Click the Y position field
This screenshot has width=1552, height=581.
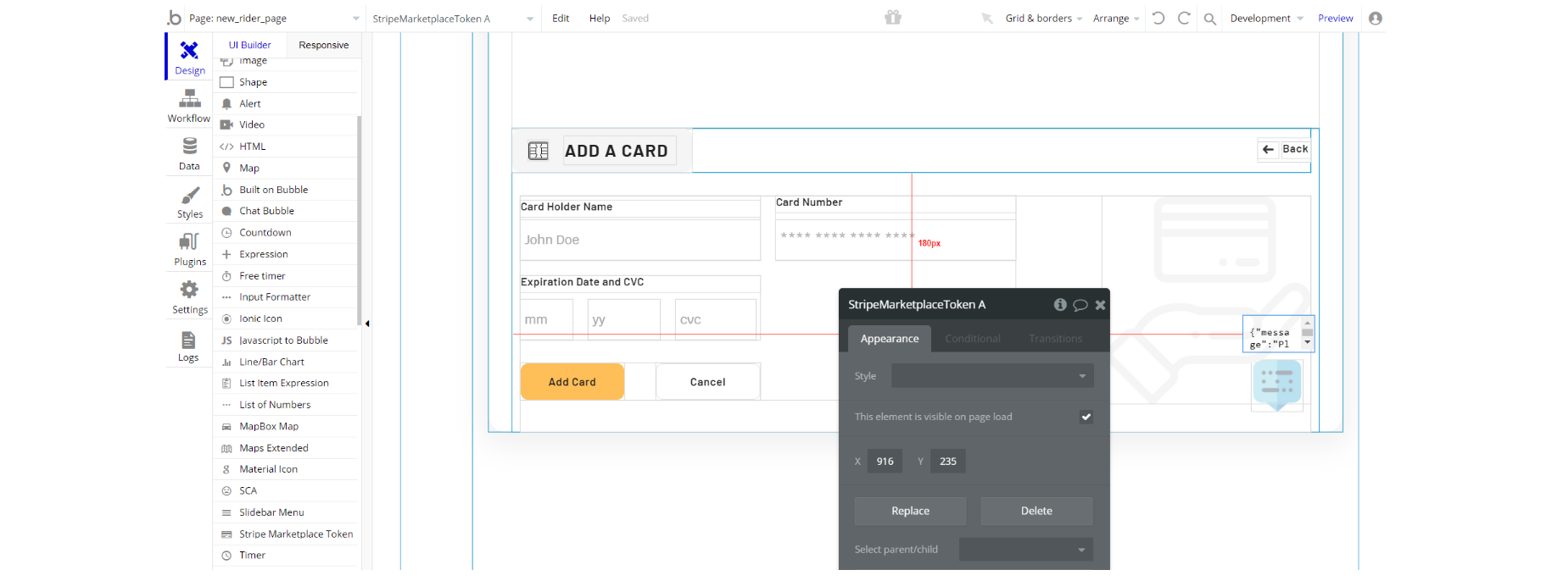point(948,462)
